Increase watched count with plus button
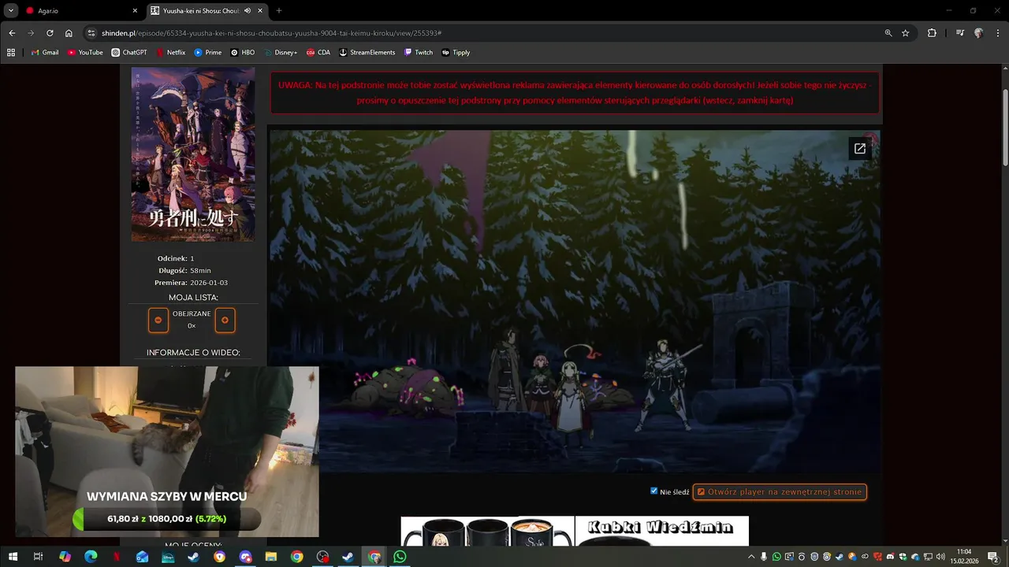This screenshot has height=567, width=1009. pos(225,320)
